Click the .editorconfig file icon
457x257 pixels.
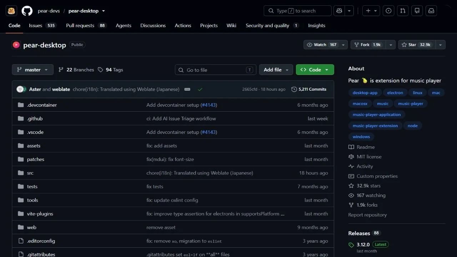click(20, 241)
